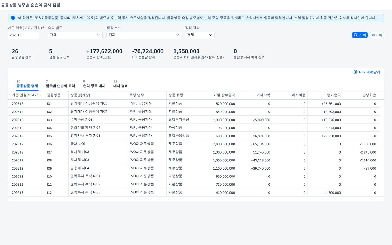
Task: Click the 회사채 나02 cell
Action: 98,152
